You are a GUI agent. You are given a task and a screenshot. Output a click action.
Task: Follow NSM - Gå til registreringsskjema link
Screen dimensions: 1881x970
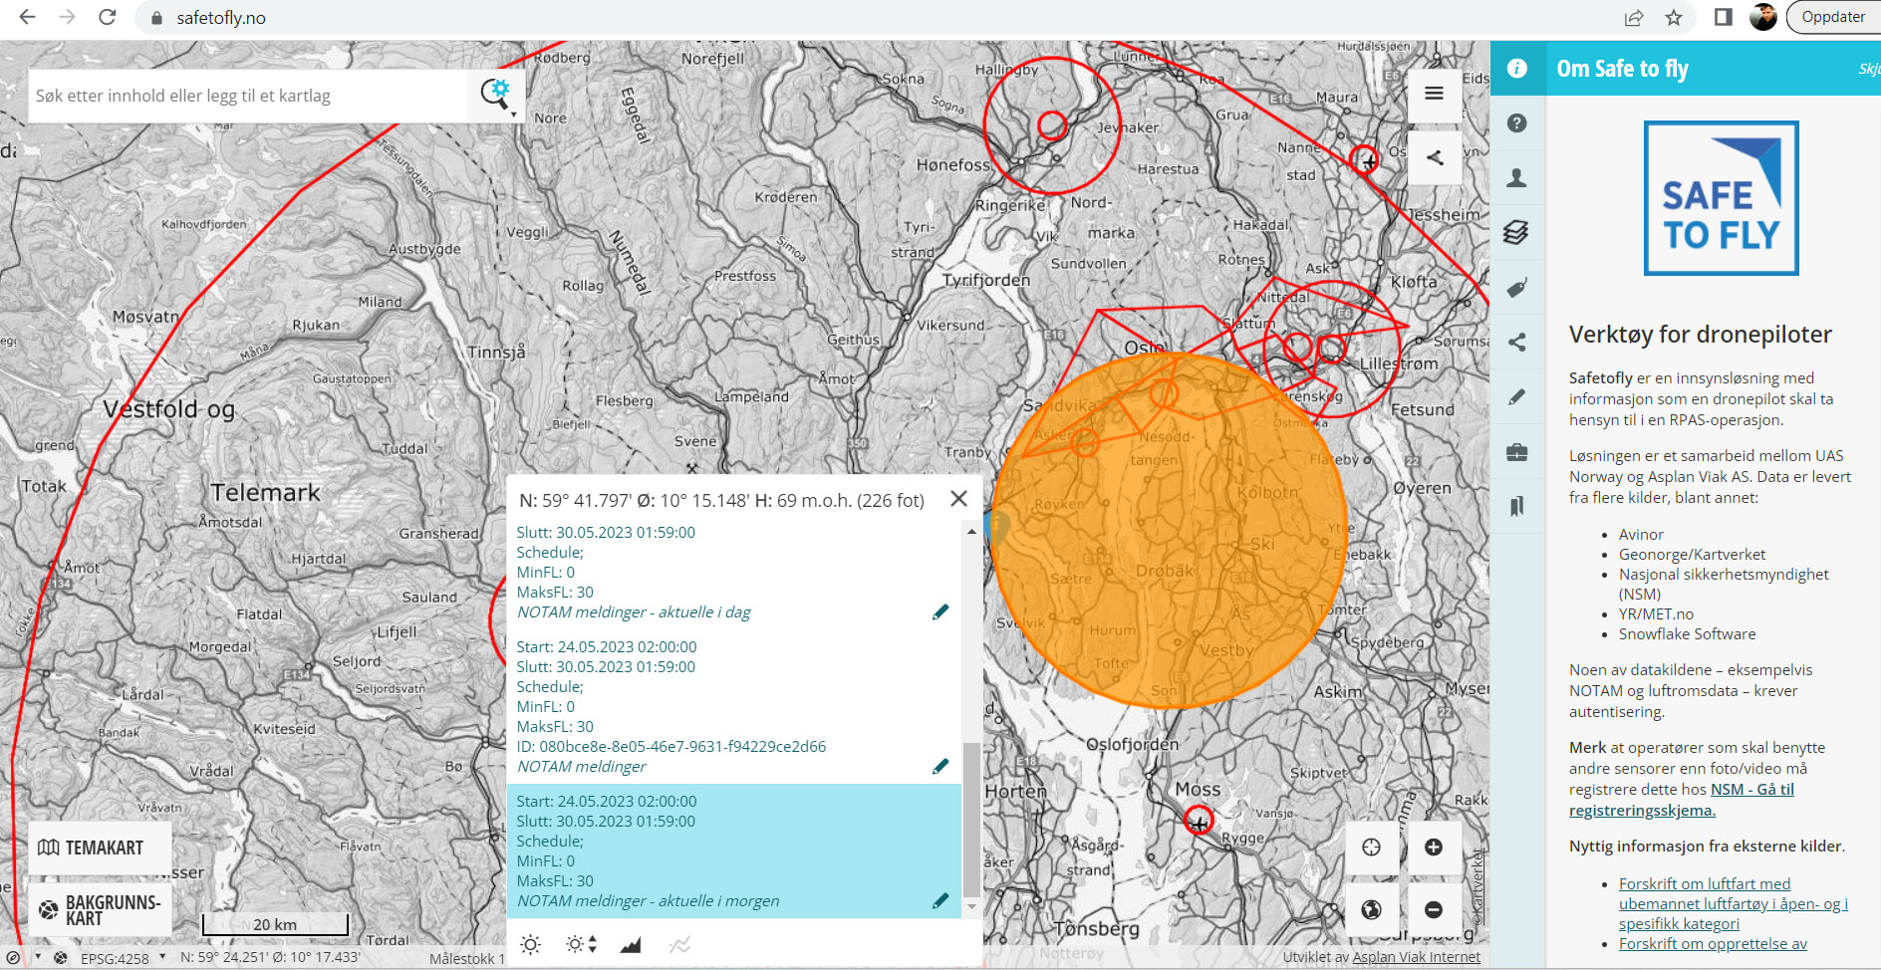(x=1682, y=800)
